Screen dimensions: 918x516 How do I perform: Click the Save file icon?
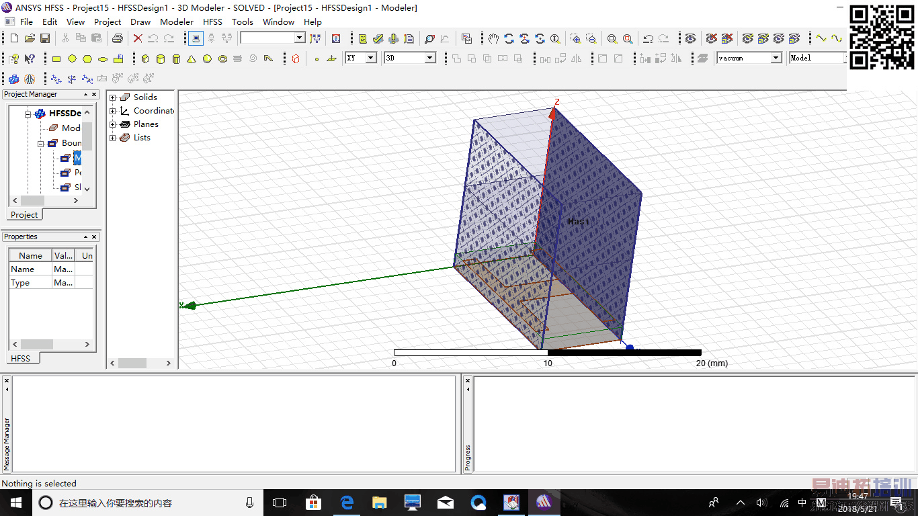pyautogui.click(x=45, y=39)
